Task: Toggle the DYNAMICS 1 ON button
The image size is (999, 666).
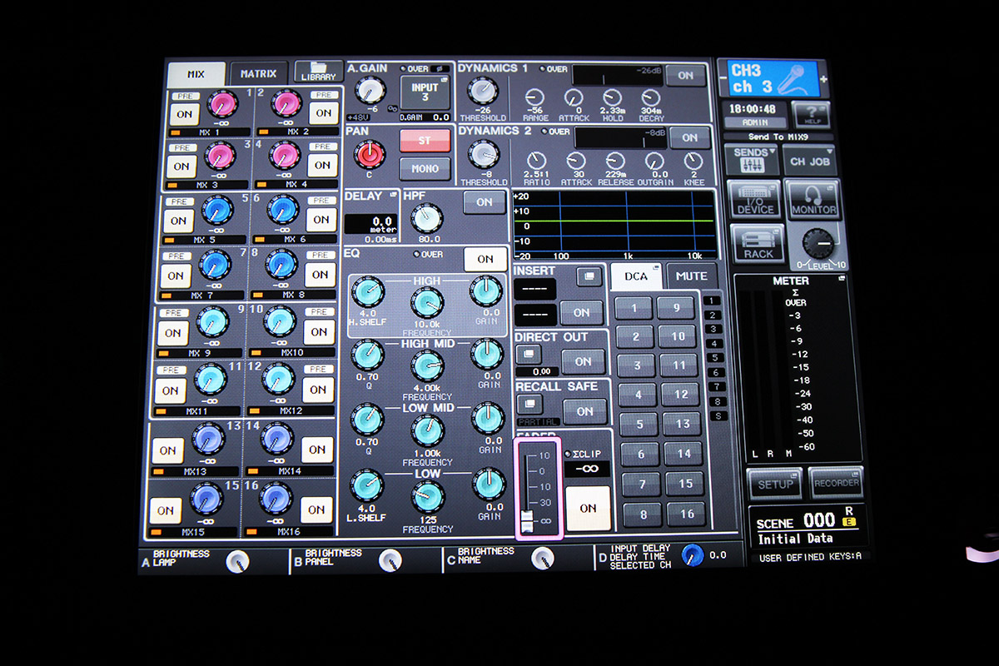Action: (x=684, y=75)
